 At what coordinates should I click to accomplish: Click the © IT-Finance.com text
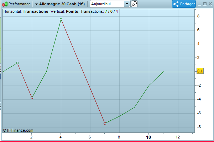[18, 130]
